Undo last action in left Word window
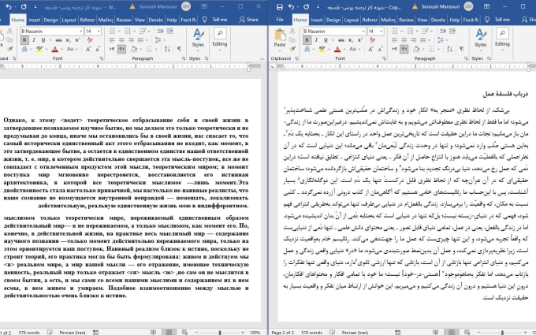Image resolution: width=536 pixels, height=335 pixels. coord(8,7)
